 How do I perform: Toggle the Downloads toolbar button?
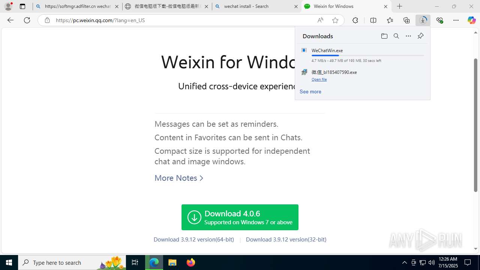(423, 20)
